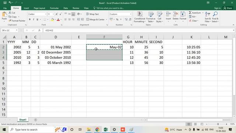Toggle Bold formatting
Screen dimensions: 236x133
(29, 20)
